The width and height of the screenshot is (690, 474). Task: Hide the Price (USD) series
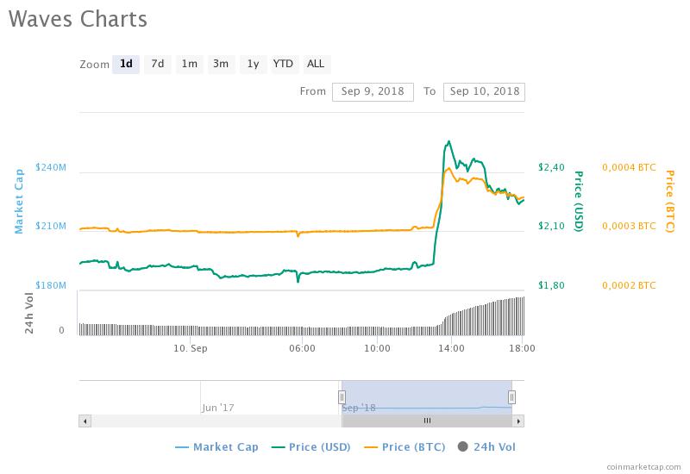(x=310, y=446)
